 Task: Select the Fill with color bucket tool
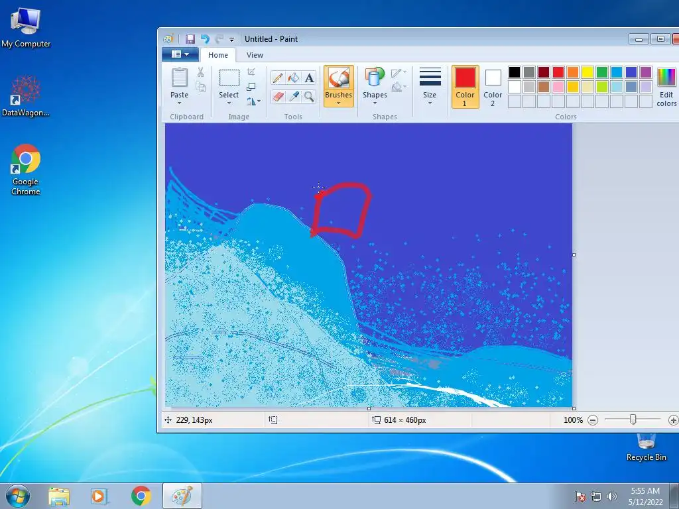click(294, 78)
